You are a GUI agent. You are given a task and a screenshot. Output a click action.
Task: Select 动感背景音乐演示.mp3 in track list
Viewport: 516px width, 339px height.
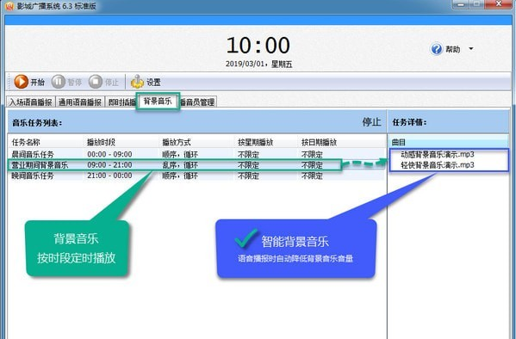coord(438,154)
